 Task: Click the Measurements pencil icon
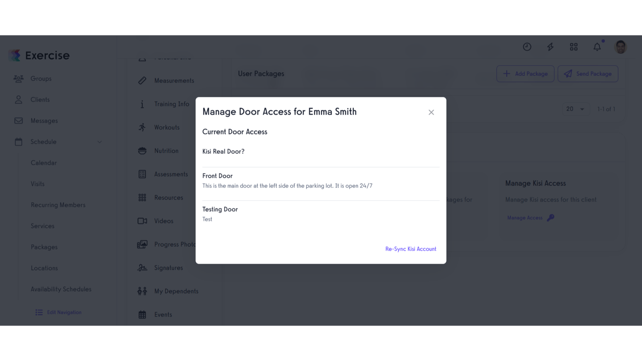142,80
